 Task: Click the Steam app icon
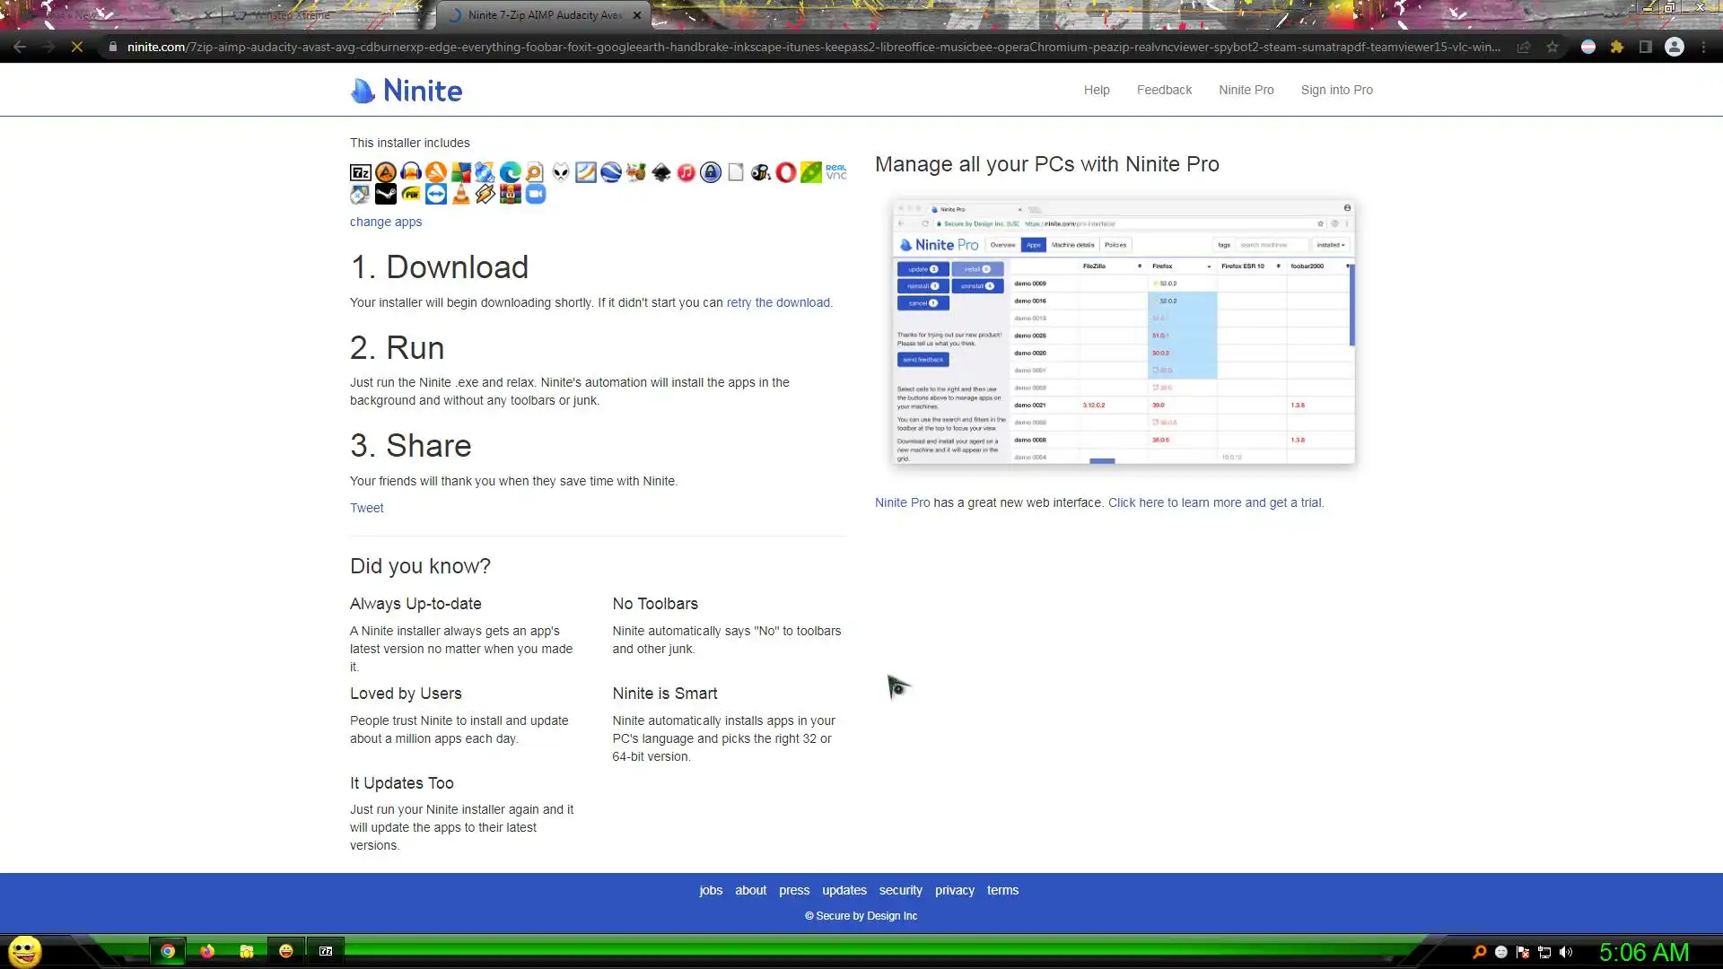tap(386, 195)
